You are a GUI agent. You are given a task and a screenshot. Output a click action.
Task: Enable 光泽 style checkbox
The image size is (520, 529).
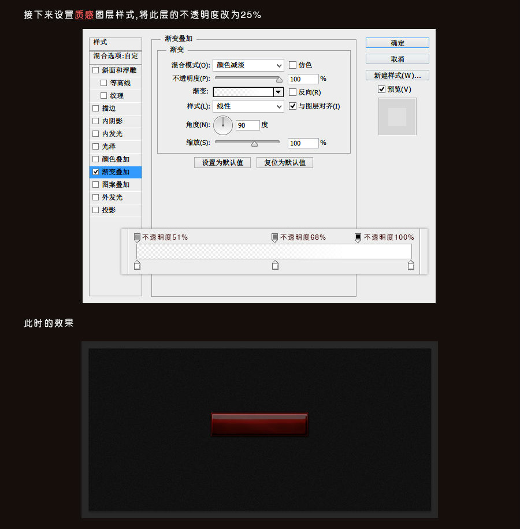coord(96,147)
